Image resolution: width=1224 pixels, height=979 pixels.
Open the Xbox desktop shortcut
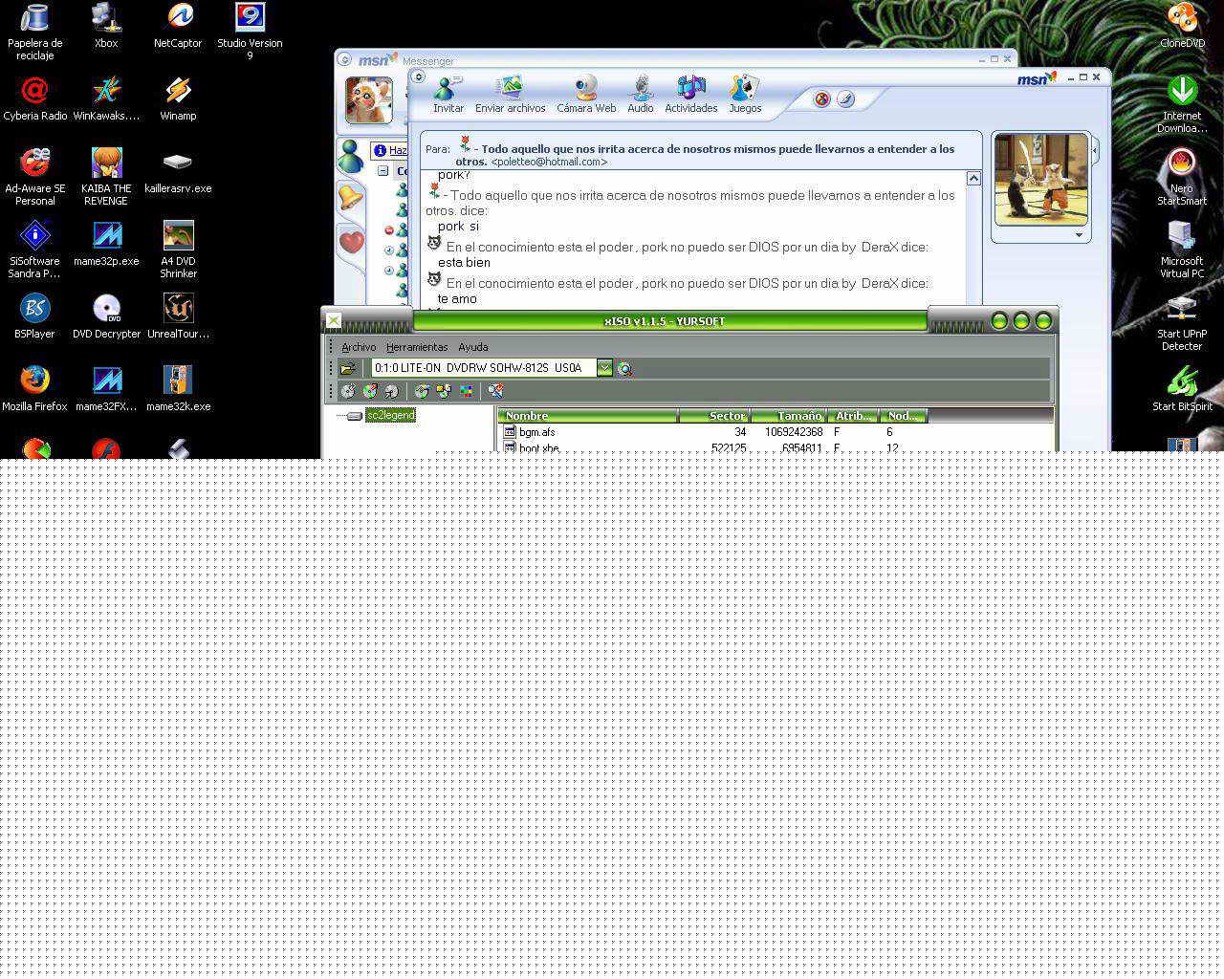tap(106, 26)
